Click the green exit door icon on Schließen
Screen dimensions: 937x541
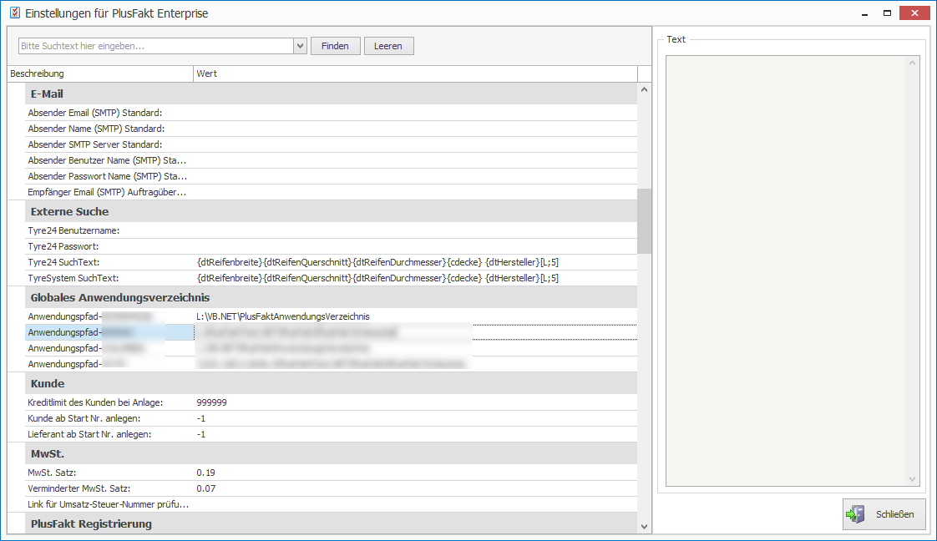[x=856, y=514]
